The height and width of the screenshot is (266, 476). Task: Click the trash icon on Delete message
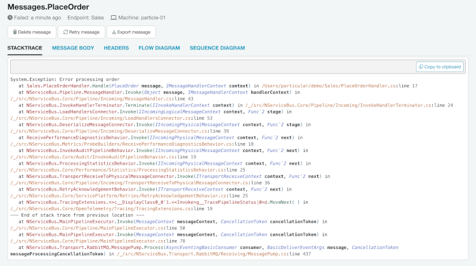pos(15,32)
